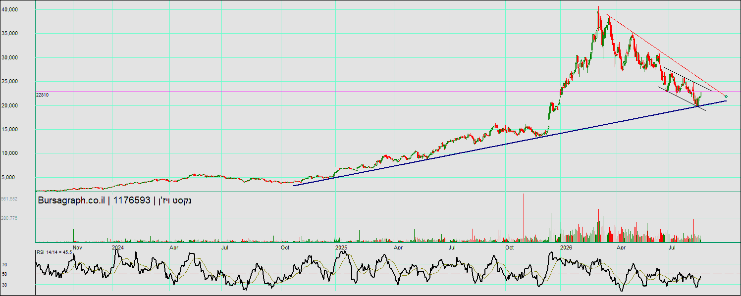Click the 22810 current price label
This screenshot has width=741, height=296.
pyautogui.click(x=43, y=95)
